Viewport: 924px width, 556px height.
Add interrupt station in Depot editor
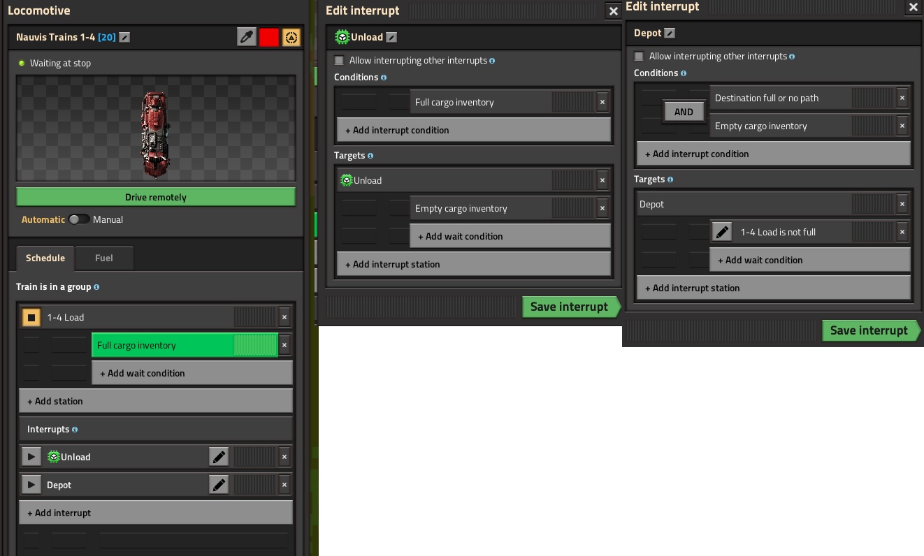(774, 288)
